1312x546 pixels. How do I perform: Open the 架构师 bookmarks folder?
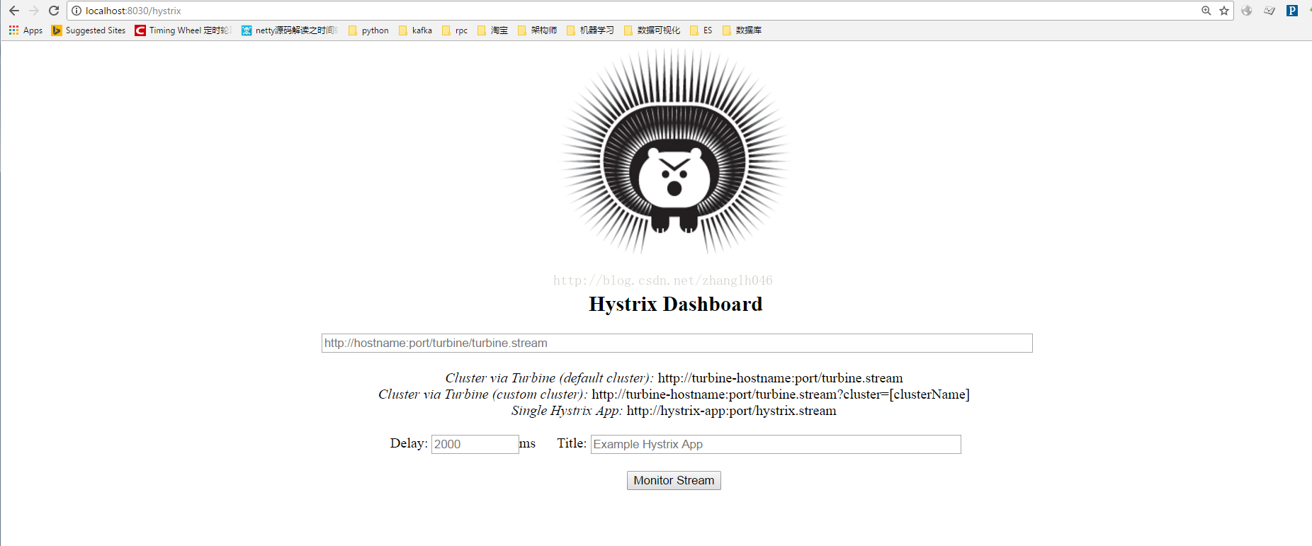[x=537, y=30]
